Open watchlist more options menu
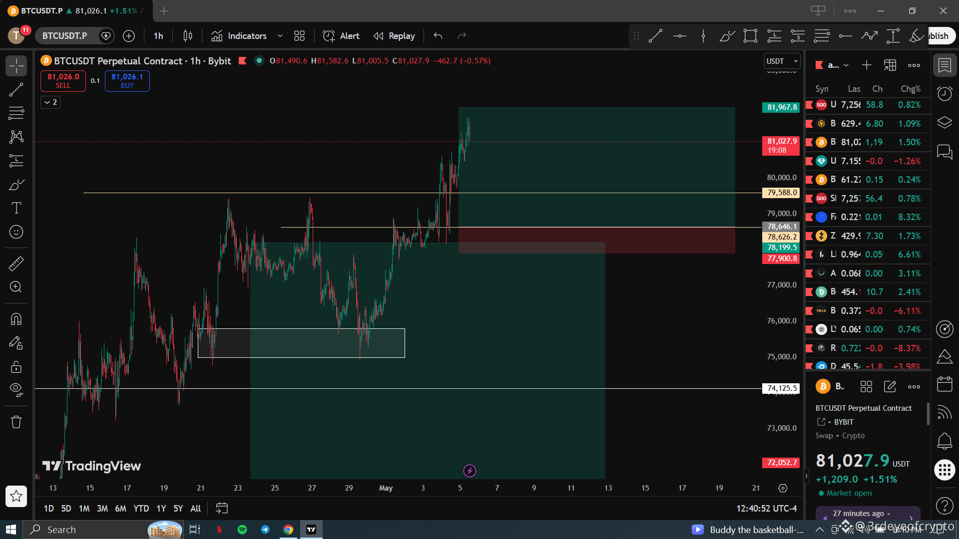This screenshot has width=959, height=539. pyautogui.click(x=914, y=65)
